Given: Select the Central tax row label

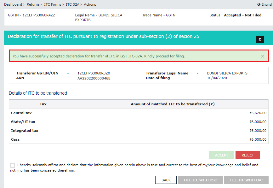Looking at the screenshot, I should point(21,113).
